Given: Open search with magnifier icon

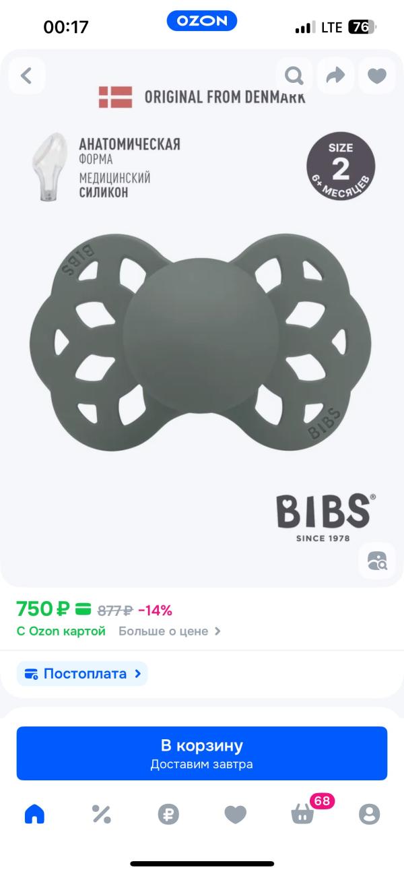Looking at the screenshot, I should [294, 75].
